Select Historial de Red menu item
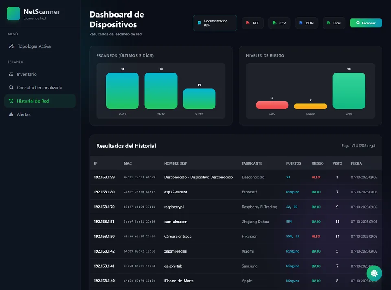Image resolution: width=391 pixels, height=290 pixels. point(40,101)
